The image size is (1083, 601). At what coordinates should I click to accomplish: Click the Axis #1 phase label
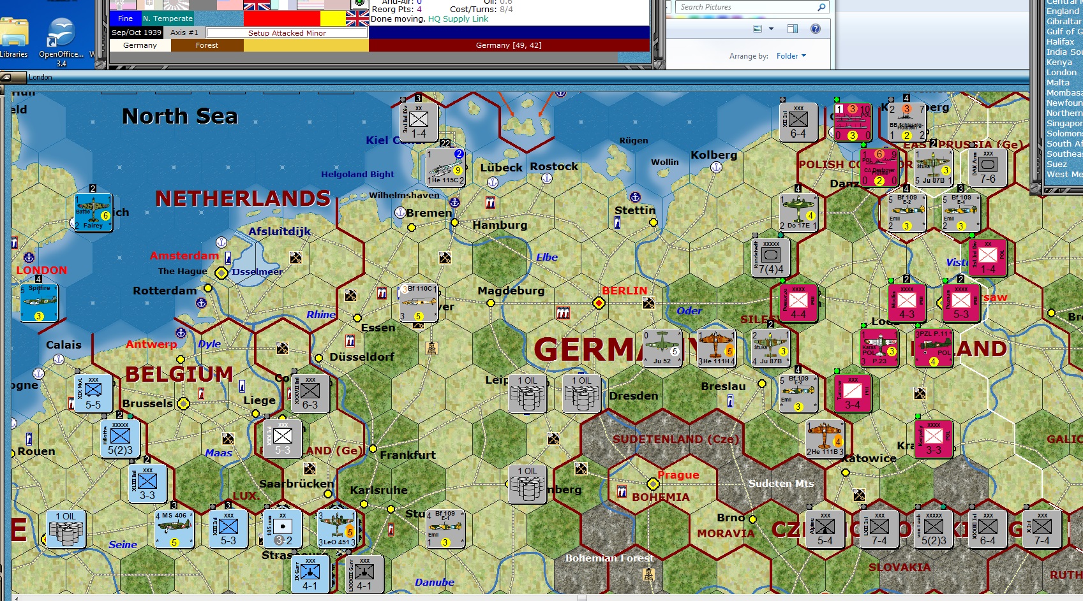click(184, 33)
